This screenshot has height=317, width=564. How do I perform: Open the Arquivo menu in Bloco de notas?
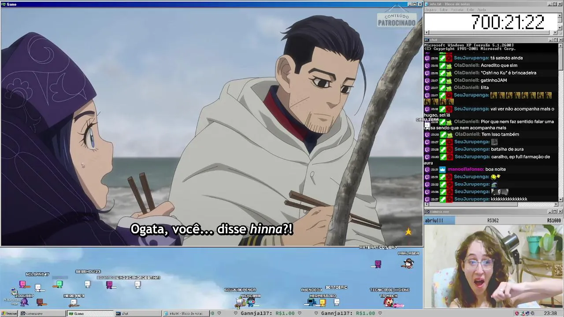430,10
